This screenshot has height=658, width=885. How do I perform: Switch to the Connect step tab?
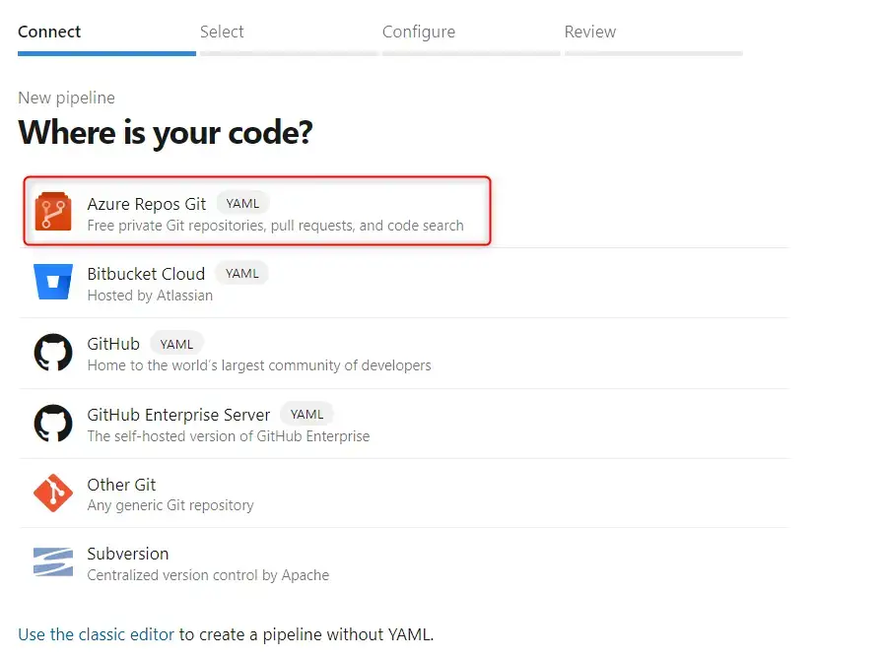pos(106,36)
